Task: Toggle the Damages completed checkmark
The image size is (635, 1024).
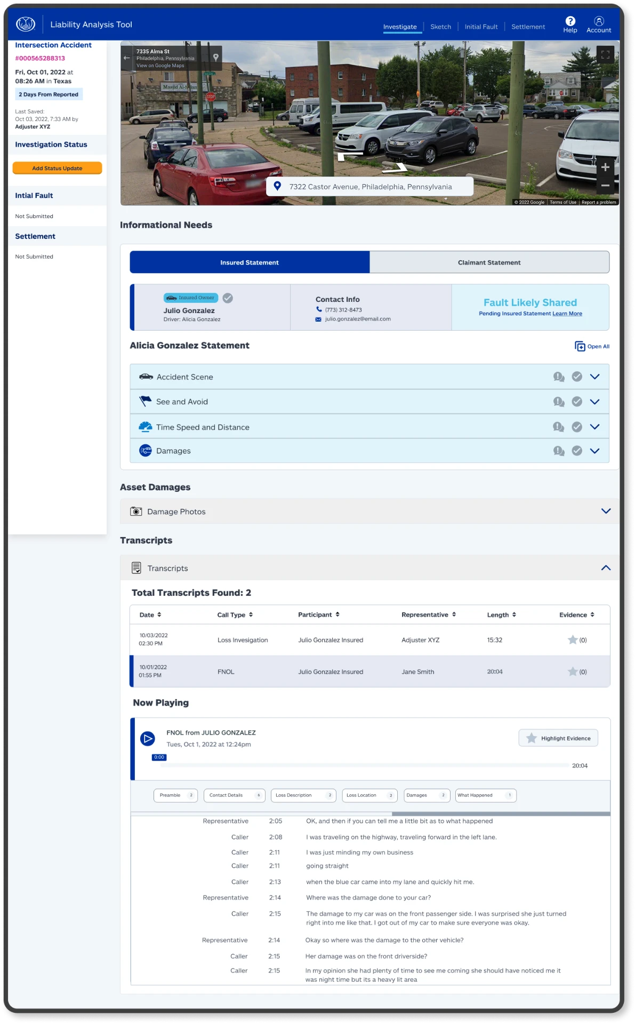Action: [x=577, y=451]
